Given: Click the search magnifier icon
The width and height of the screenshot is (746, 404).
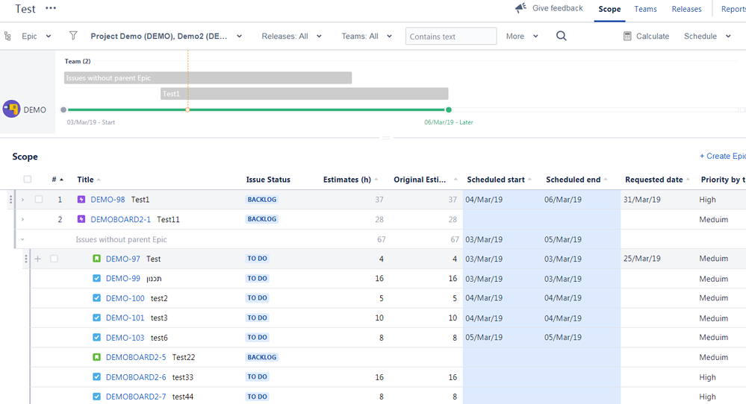Looking at the screenshot, I should pyautogui.click(x=562, y=36).
